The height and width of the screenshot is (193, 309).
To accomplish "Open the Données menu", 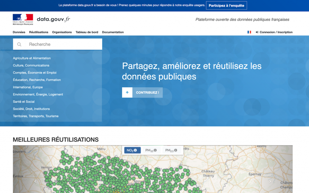I will (x=19, y=32).
